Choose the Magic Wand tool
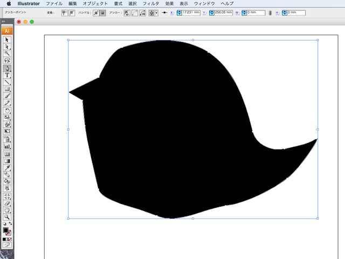 pos(8,54)
